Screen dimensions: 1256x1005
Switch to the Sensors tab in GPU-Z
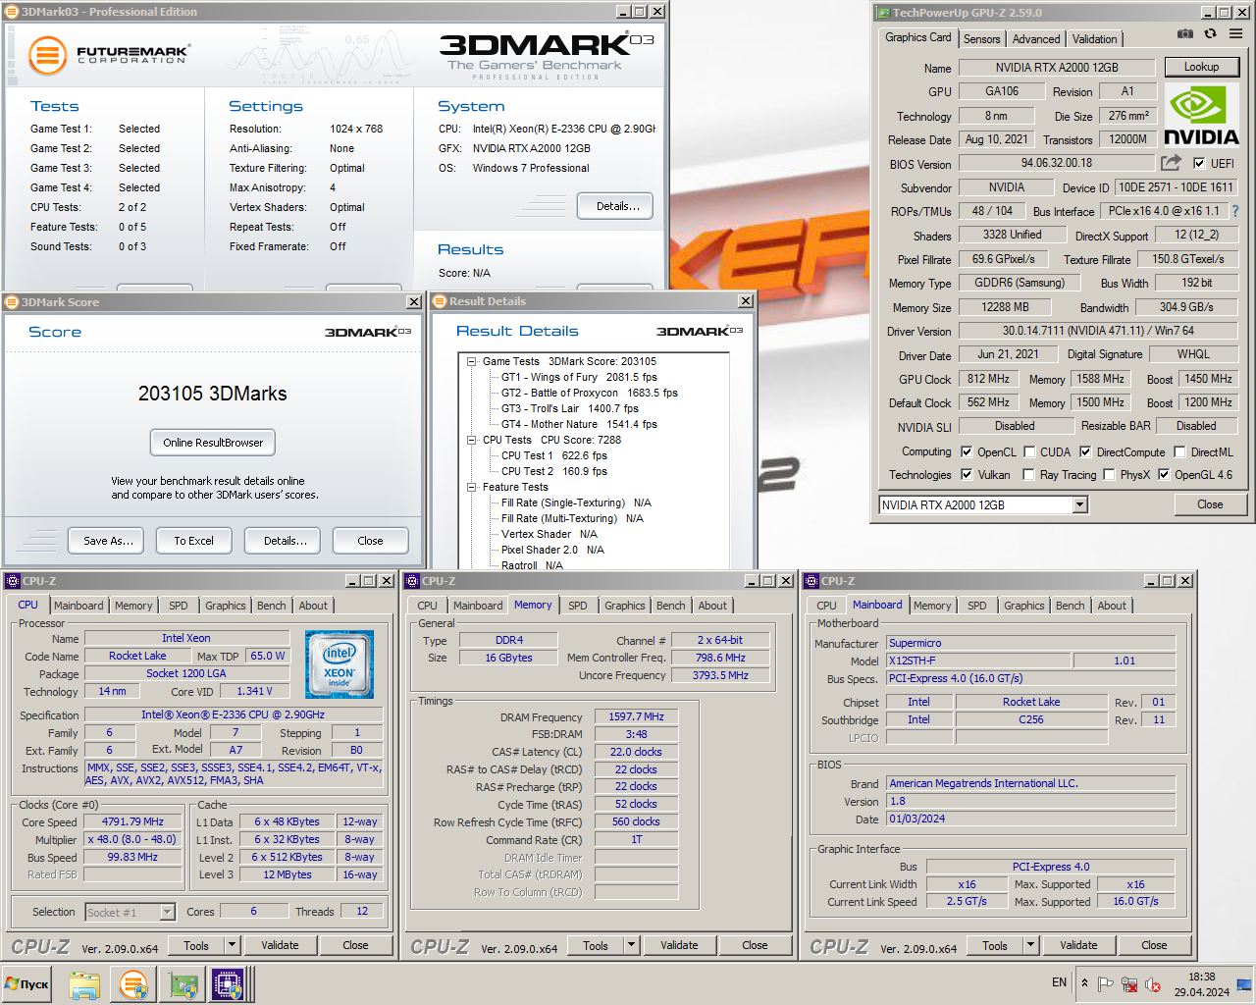[981, 39]
